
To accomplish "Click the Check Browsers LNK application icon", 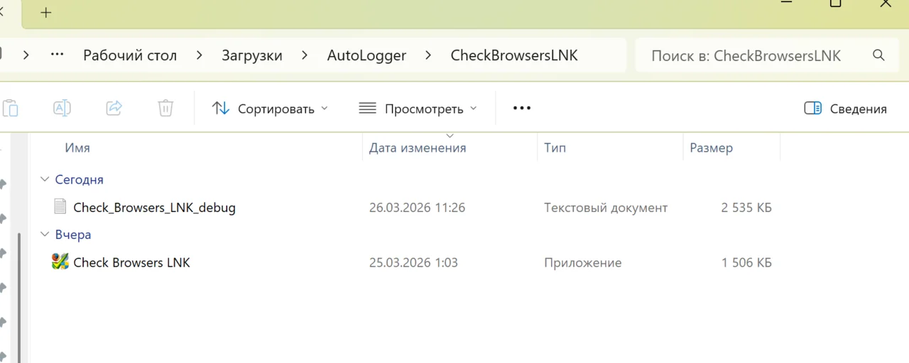I will pyautogui.click(x=60, y=262).
